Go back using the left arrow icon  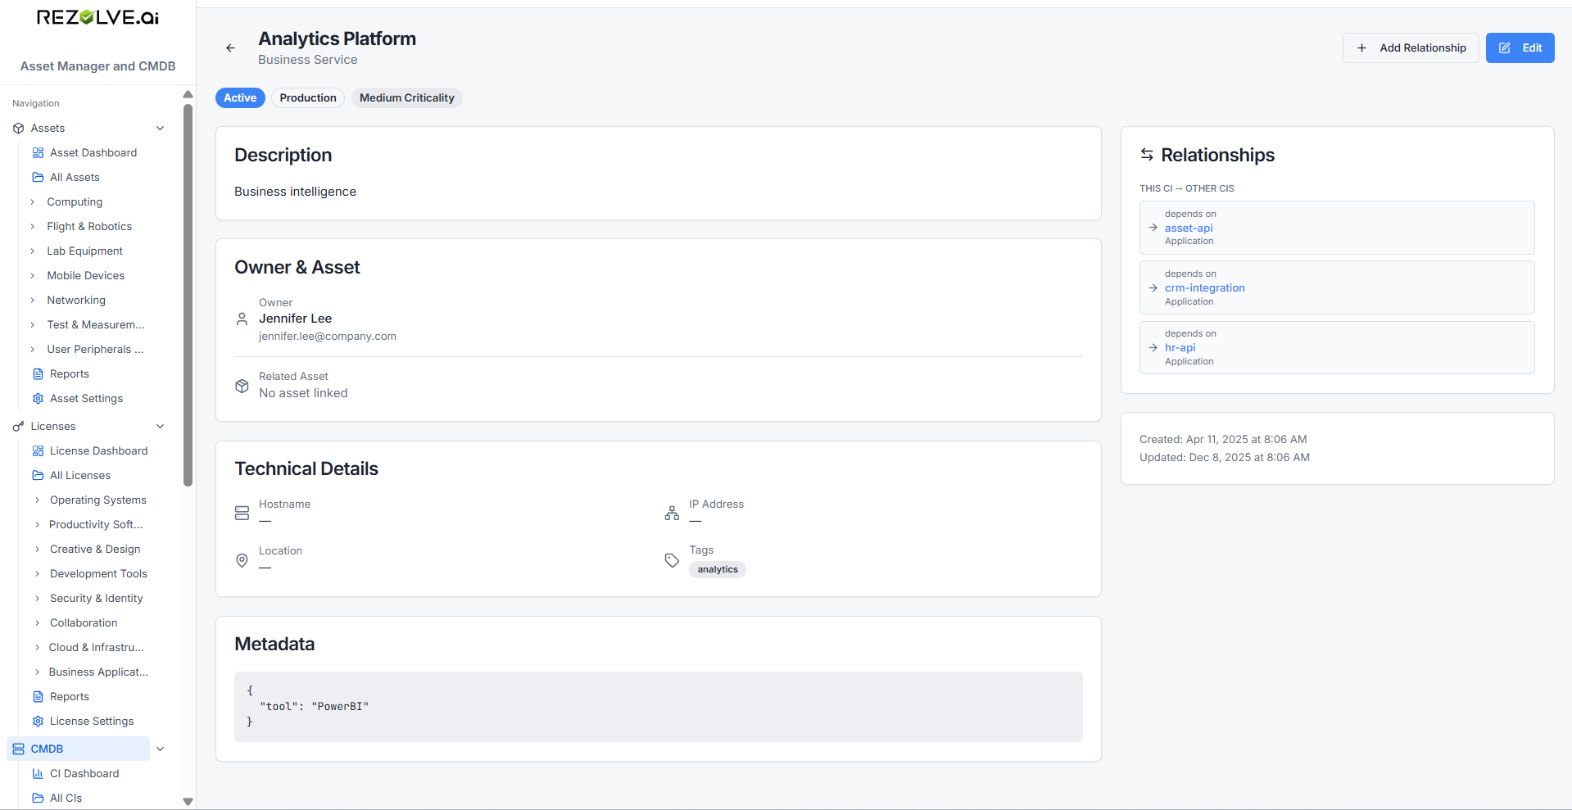(230, 48)
